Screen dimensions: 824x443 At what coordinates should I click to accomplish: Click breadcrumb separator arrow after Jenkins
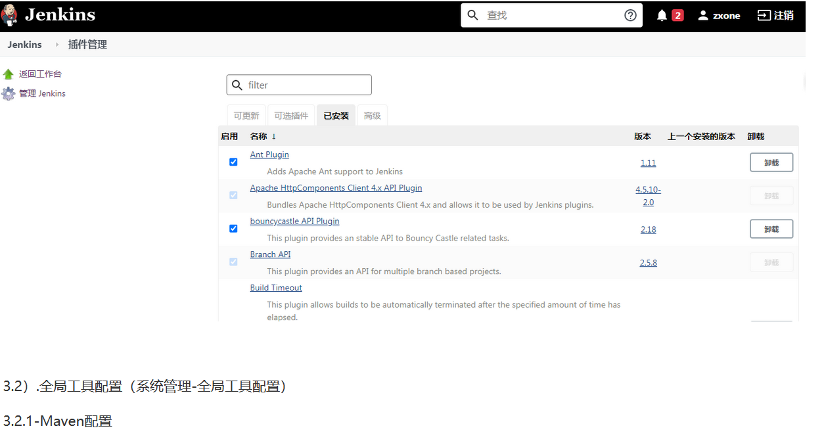pos(57,45)
